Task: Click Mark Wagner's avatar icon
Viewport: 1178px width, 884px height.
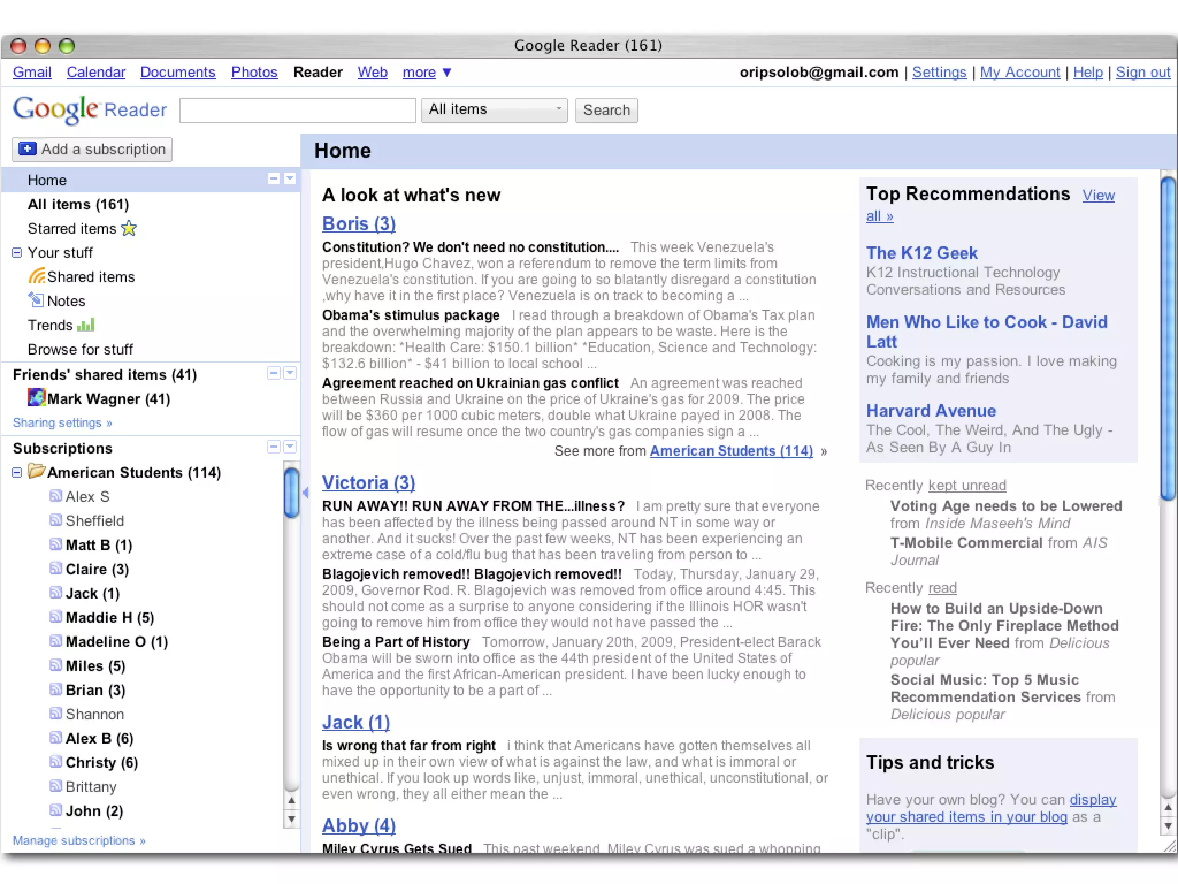Action: tap(36, 398)
